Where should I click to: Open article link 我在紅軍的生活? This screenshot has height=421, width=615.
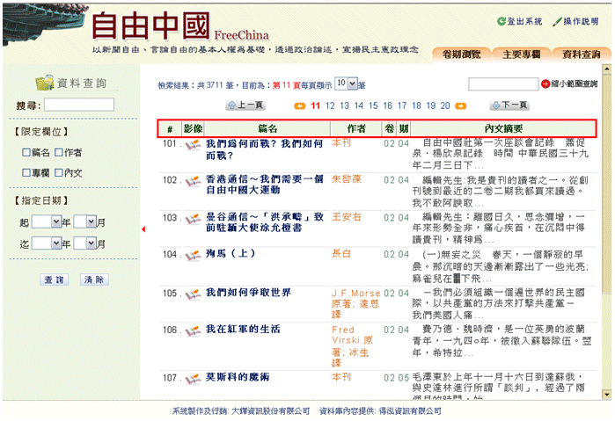tap(243, 330)
